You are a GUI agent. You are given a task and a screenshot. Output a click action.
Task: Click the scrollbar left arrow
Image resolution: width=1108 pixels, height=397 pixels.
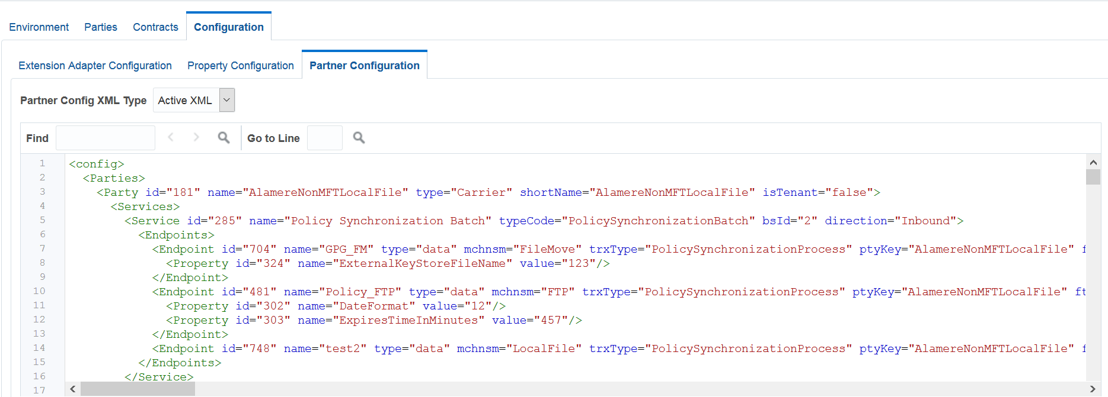coord(72,389)
